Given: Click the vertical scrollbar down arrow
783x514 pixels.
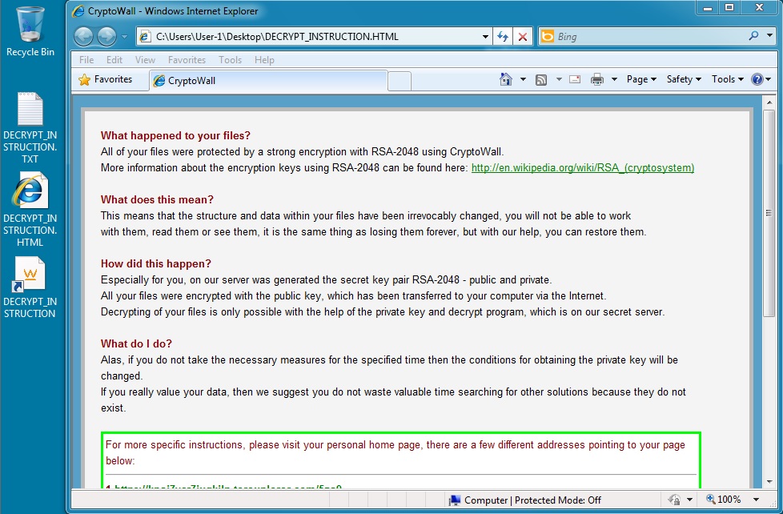Looking at the screenshot, I should pyautogui.click(x=769, y=480).
